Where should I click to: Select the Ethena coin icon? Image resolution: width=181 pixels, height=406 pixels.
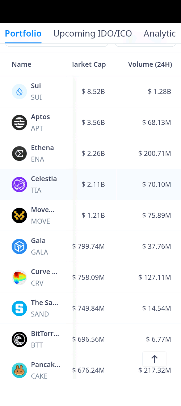19,154
